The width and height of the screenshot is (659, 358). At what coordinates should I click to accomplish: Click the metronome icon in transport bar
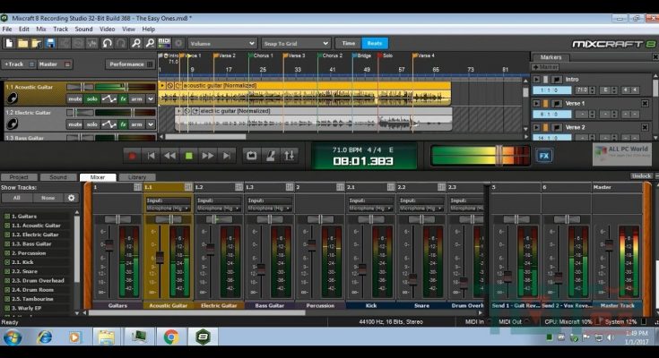click(x=272, y=155)
